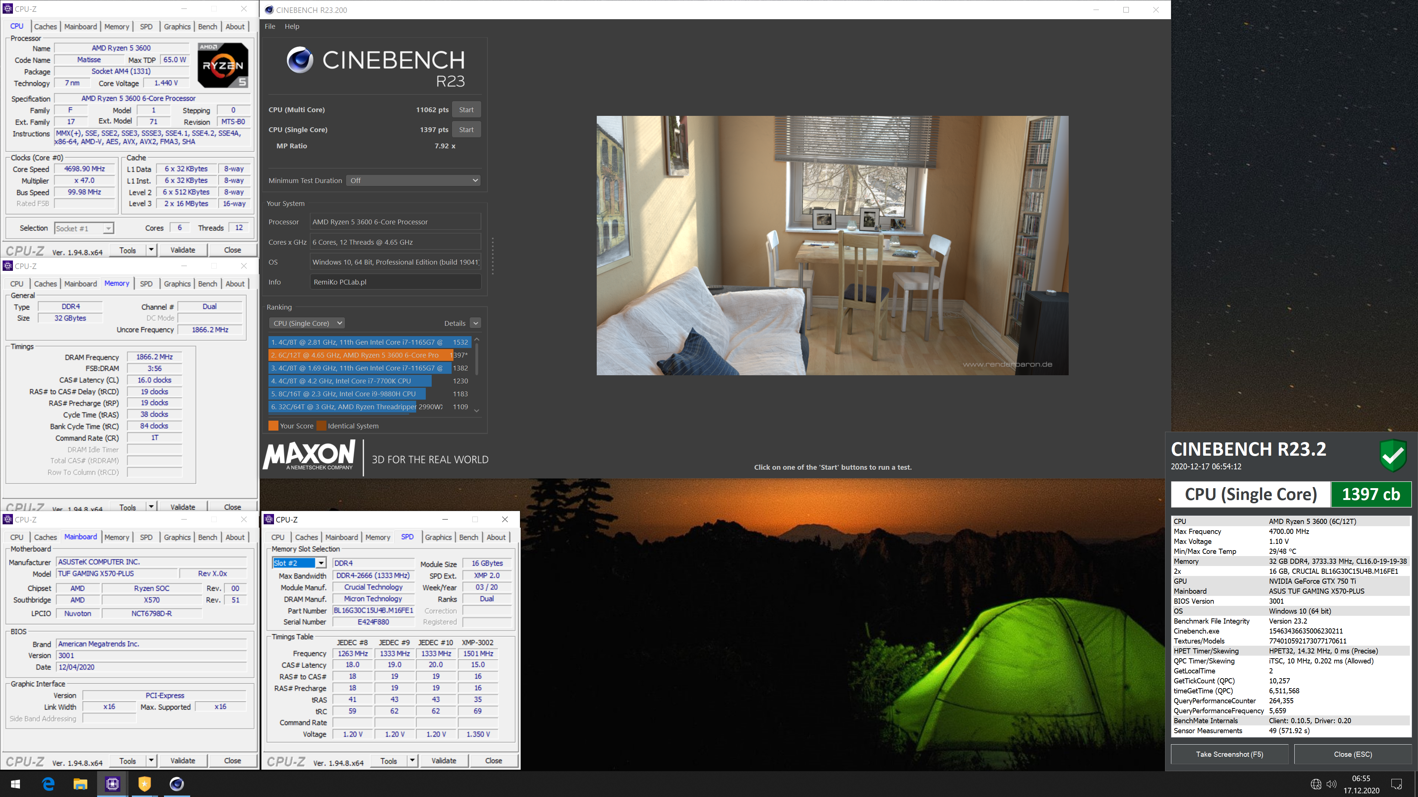Switch to Cinebench taskbar icon
The width and height of the screenshot is (1418, 797).
tap(176, 784)
